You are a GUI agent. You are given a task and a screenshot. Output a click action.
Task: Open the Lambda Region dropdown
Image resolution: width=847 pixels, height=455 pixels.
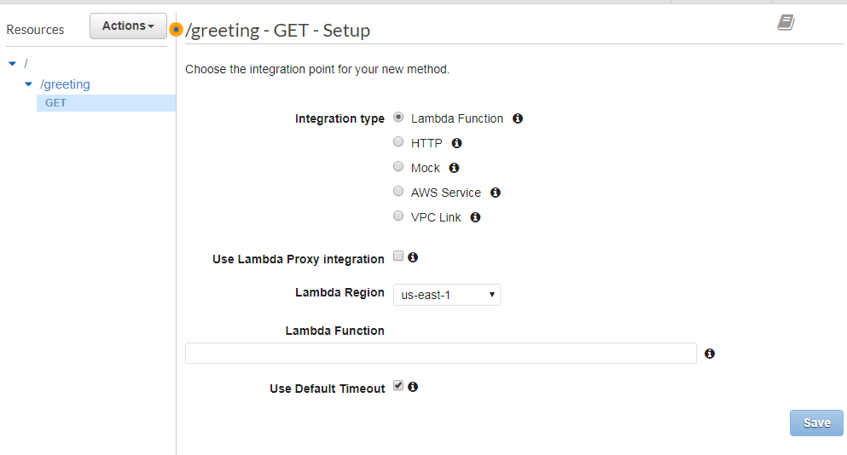click(x=447, y=295)
